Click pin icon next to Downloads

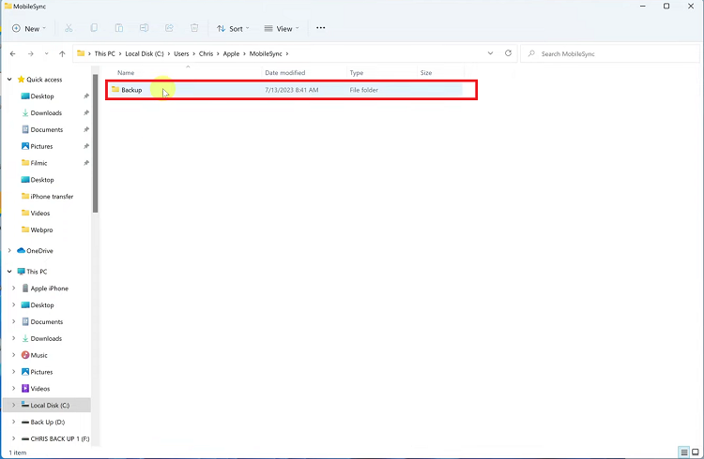click(86, 113)
